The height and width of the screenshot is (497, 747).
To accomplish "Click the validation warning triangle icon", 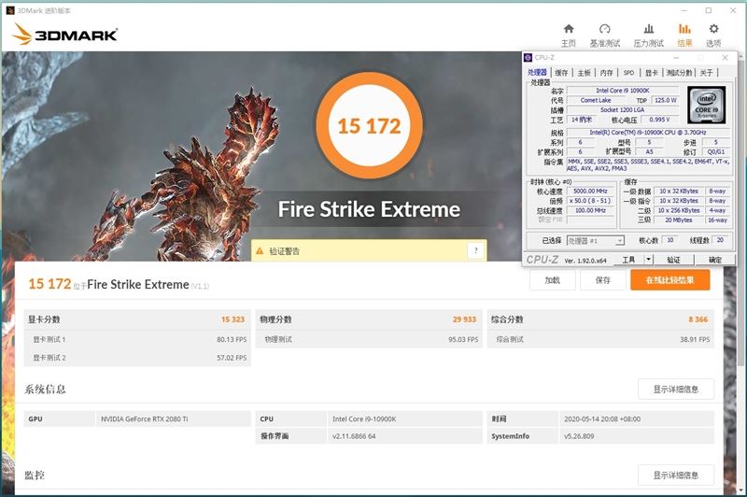I will pos(260,251).
